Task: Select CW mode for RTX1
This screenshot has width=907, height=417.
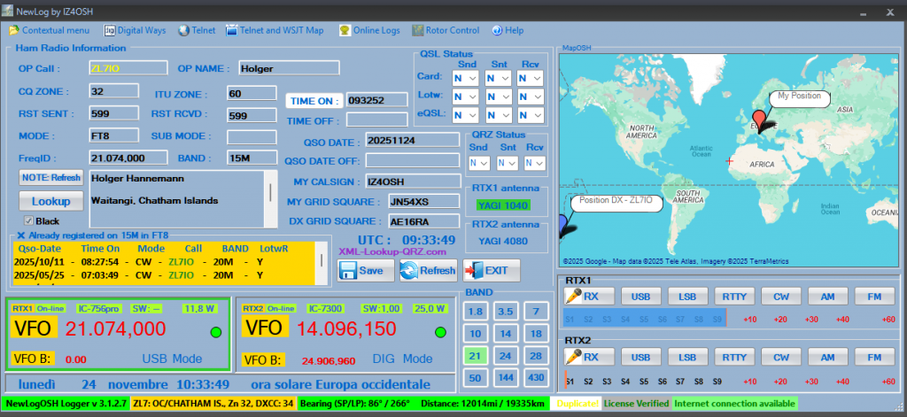Action: (x=780, y=296)
